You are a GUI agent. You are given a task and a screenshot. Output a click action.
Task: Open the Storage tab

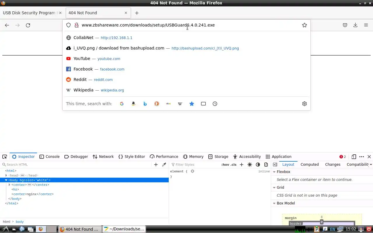coord(218,157)
